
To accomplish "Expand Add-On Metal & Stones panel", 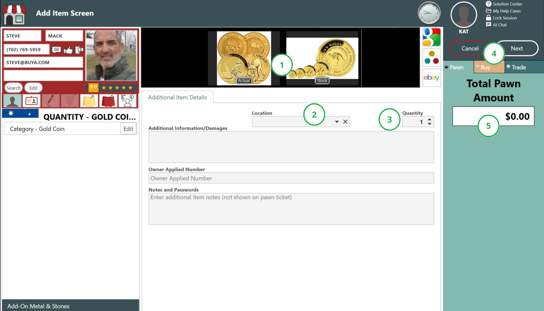I will pos(70,305).
